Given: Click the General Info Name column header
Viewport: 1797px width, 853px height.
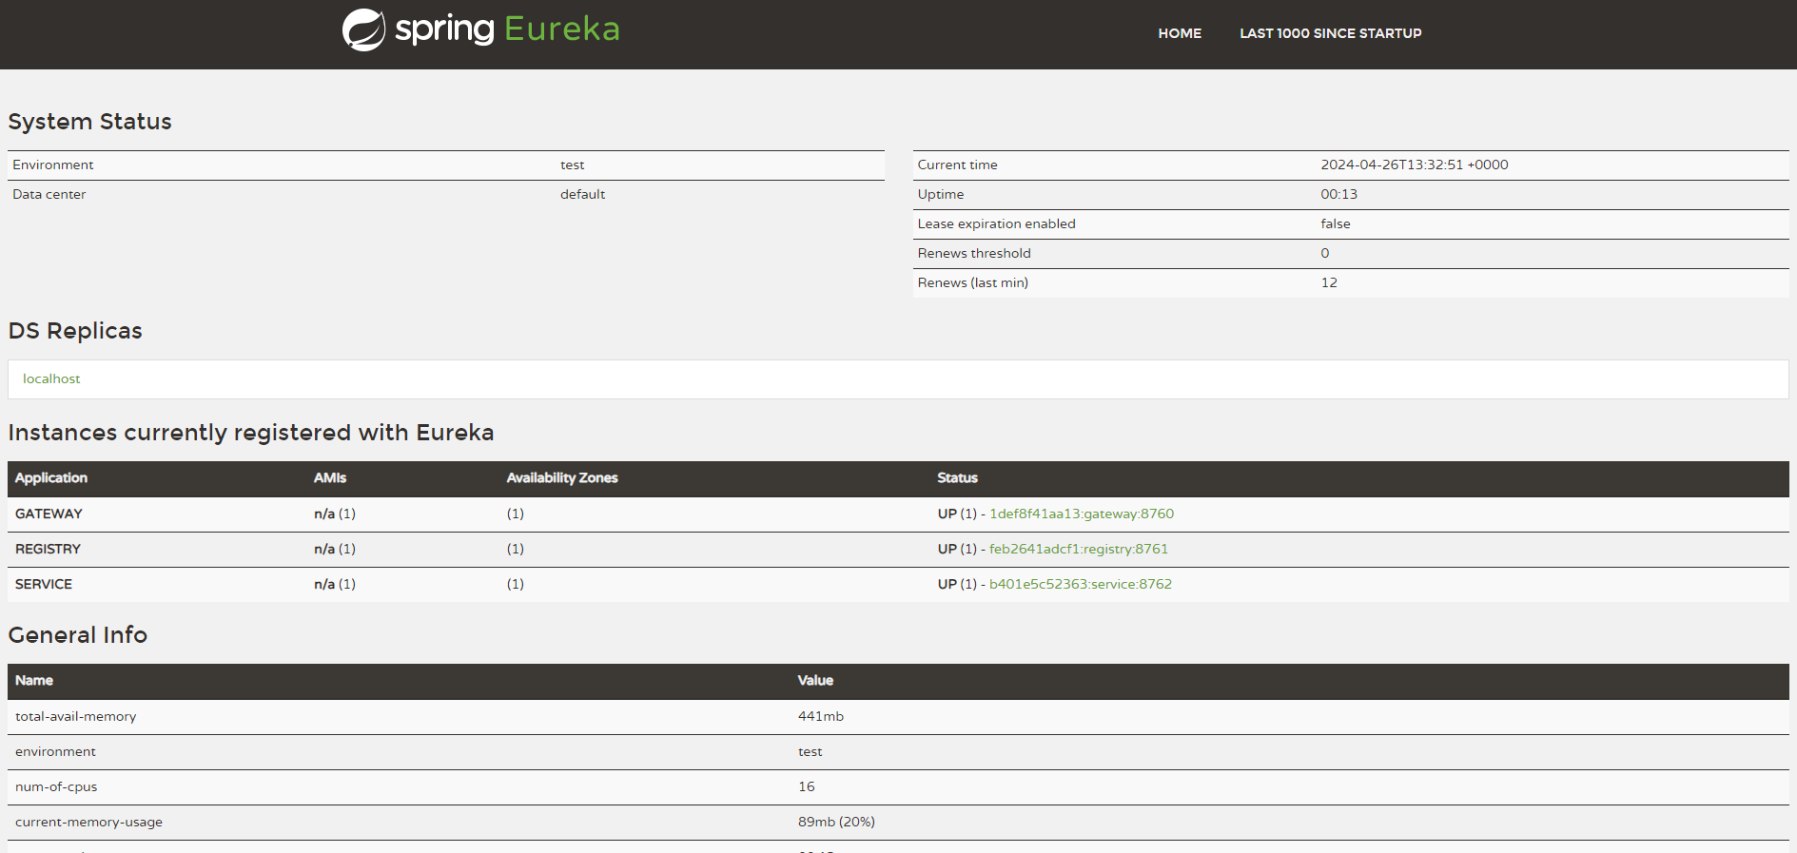Looking at the screenshot, I should pyautogui.click(x=34, y=681).
